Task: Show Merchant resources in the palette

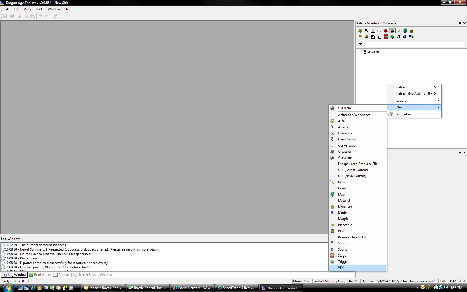Action: point(411,31)
